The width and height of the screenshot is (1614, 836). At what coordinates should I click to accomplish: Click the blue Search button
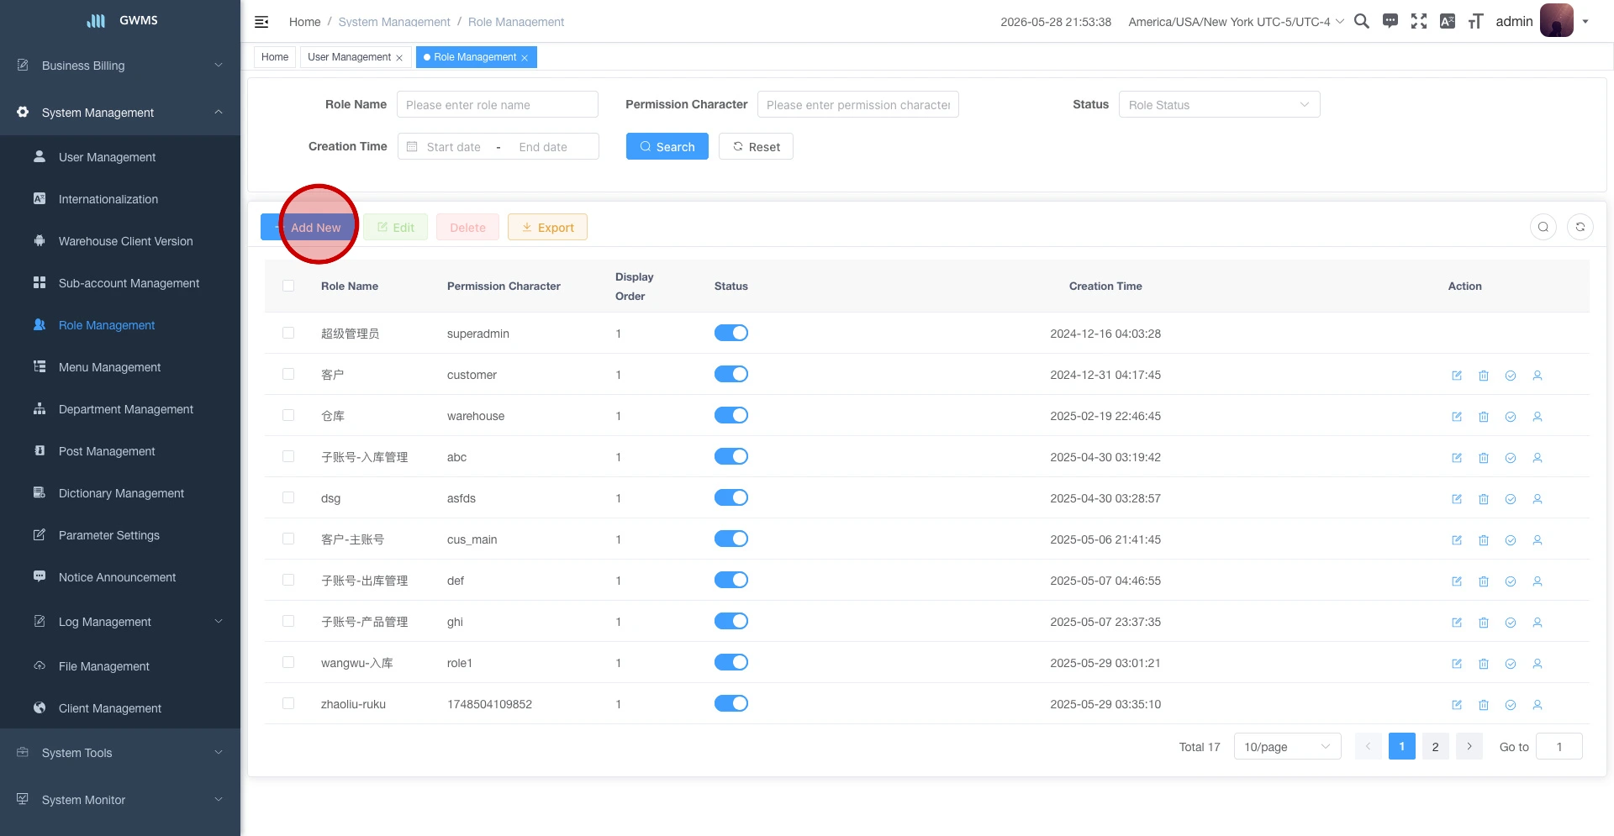coord(667,146)
